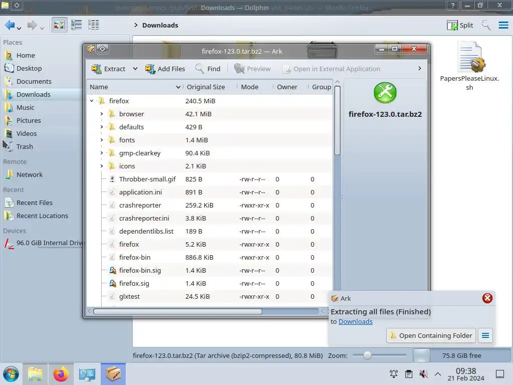
Task: Go back in Dolphin navigation
Action: tap(10, 25)
